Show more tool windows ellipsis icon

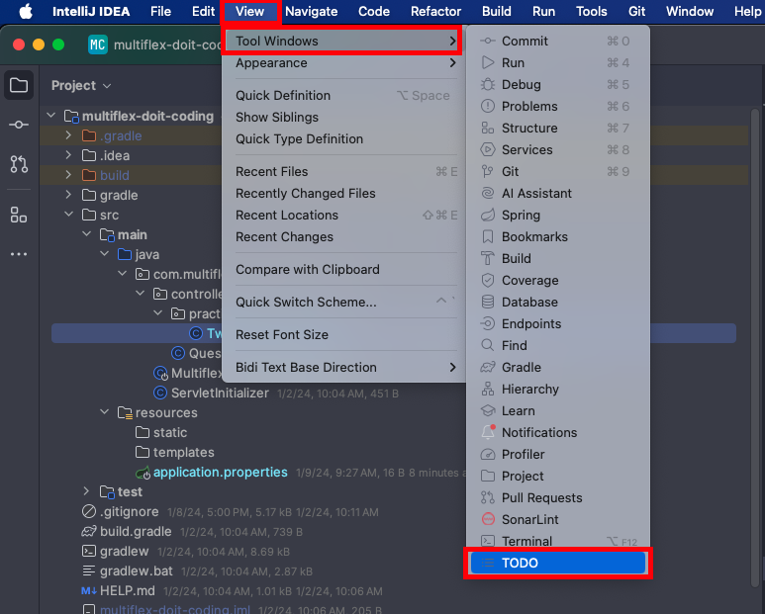point(19,254)
